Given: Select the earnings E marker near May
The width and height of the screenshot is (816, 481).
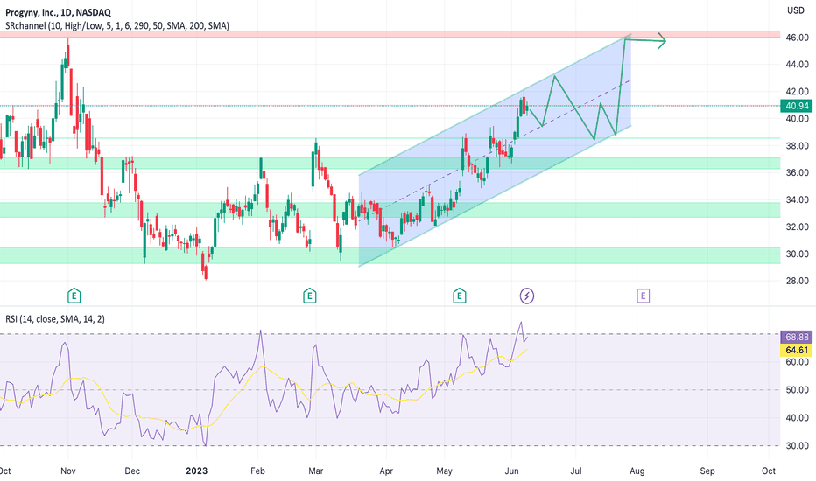Looking at the screenshot, I should tap(459, 296).
